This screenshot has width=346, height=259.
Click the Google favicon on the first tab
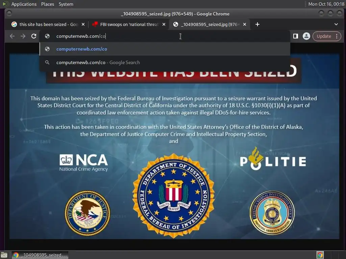[x=14, y=24]
